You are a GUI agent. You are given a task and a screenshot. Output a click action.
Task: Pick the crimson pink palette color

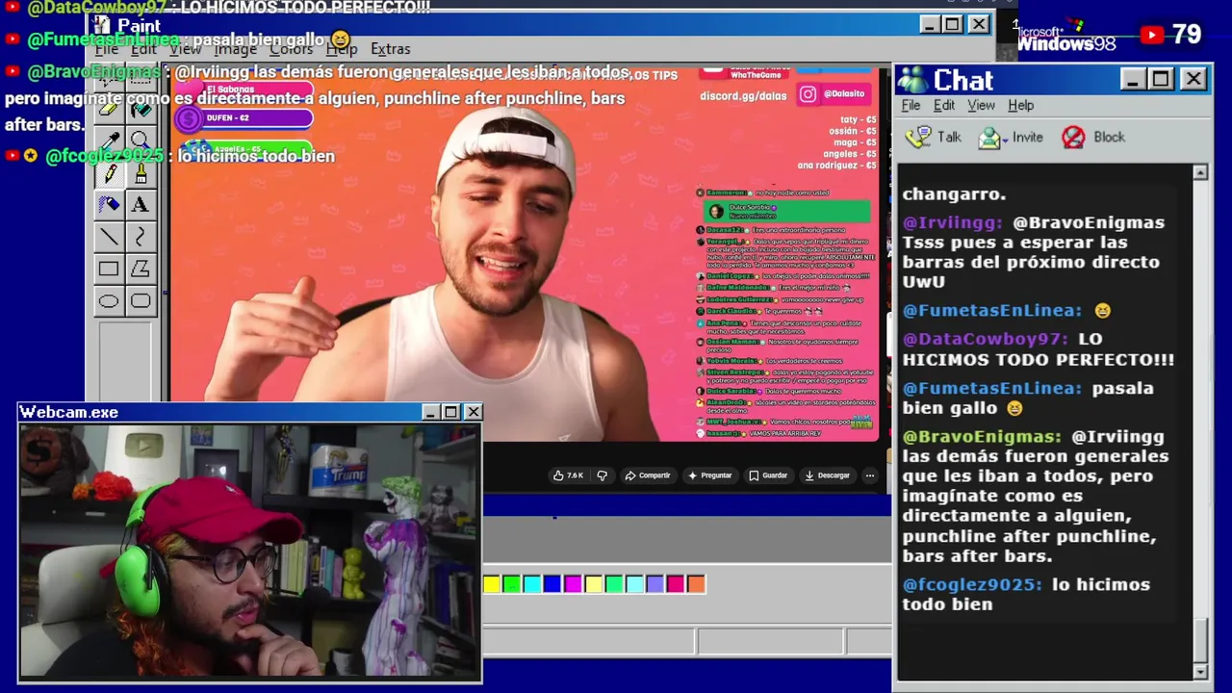click(676, 584)
